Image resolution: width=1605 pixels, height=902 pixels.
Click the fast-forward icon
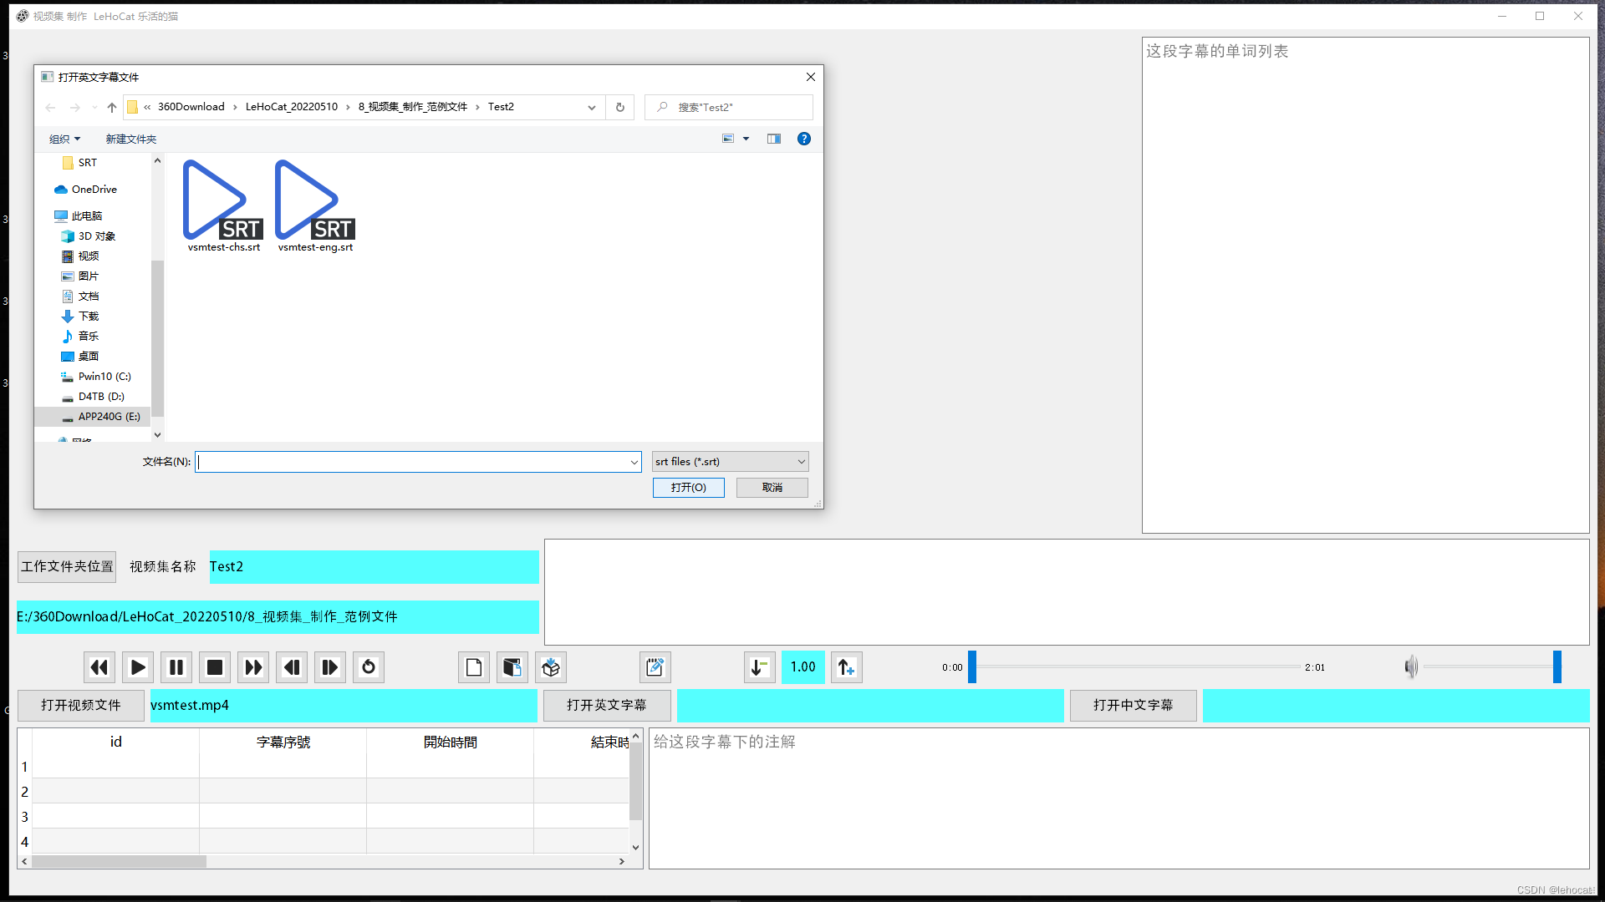point(253,667)
